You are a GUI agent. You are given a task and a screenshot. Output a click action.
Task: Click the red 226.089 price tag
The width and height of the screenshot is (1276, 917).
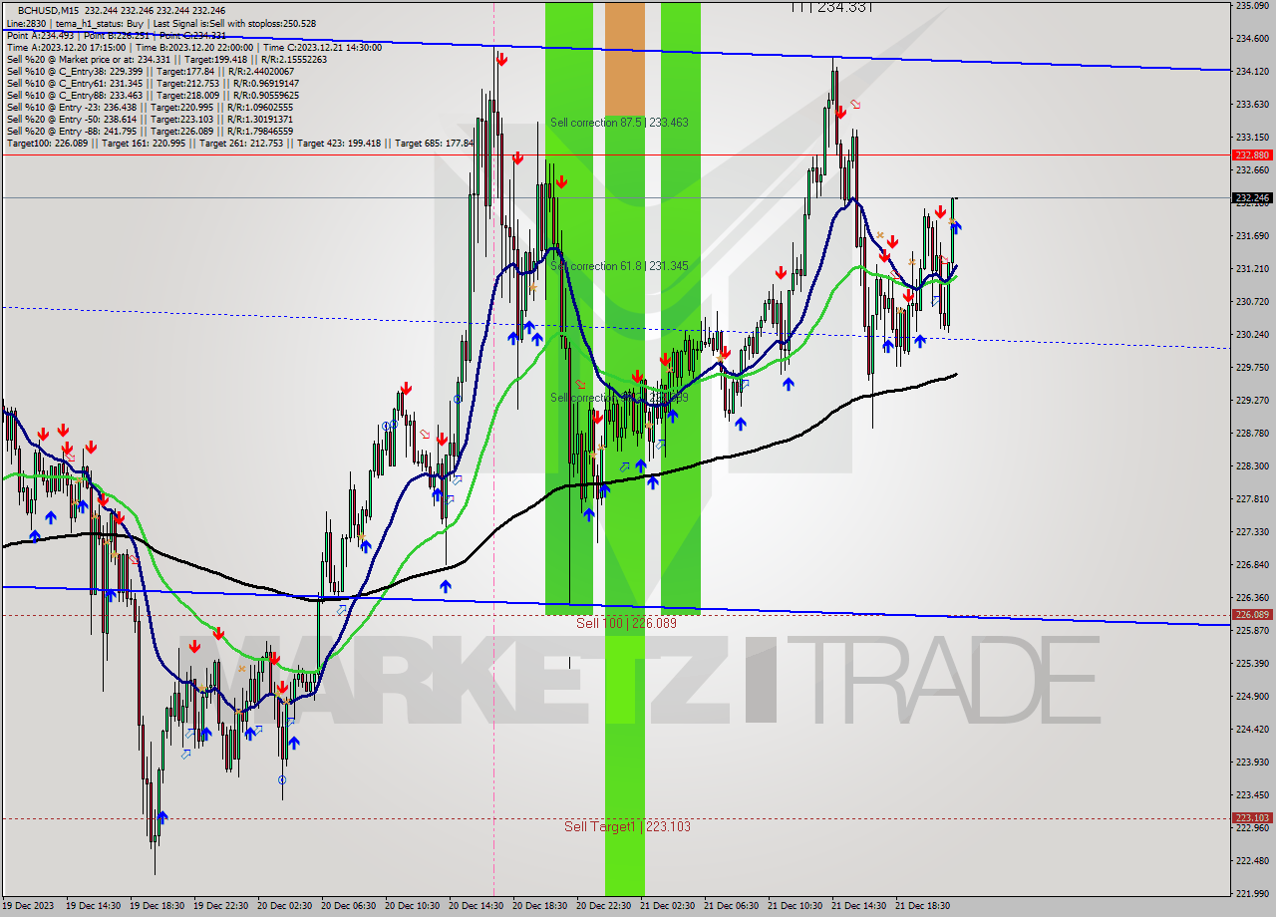click(x=1252, y=615)
